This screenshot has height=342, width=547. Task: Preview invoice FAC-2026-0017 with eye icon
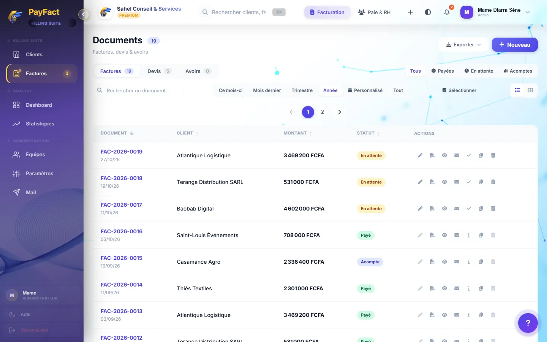pyautogui.click(x=444, y=209)
